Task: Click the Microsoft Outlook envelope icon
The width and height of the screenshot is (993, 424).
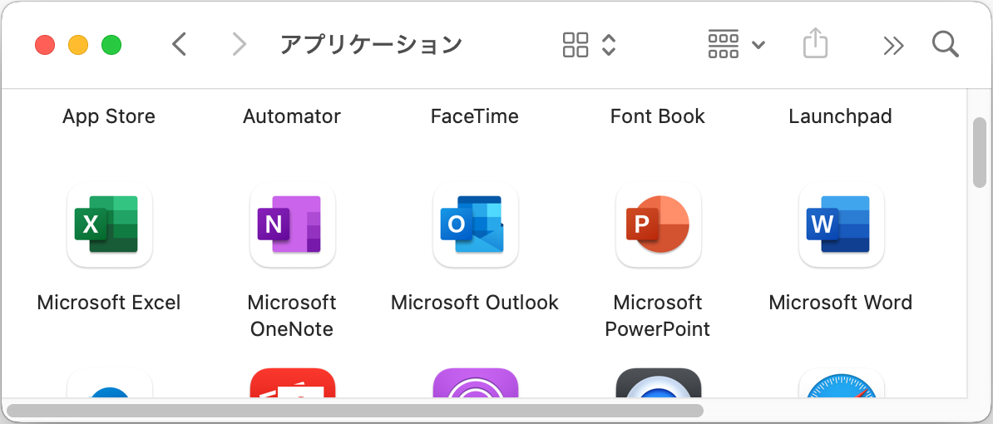Action: point(475,225)
